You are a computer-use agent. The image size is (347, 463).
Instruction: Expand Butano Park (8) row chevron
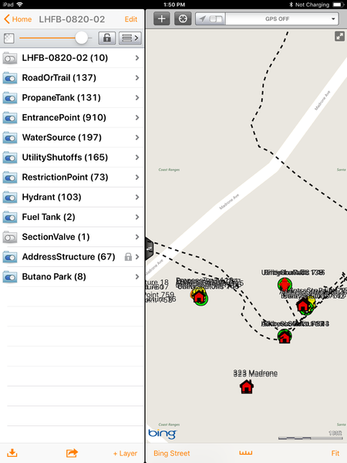coord(137,277)
